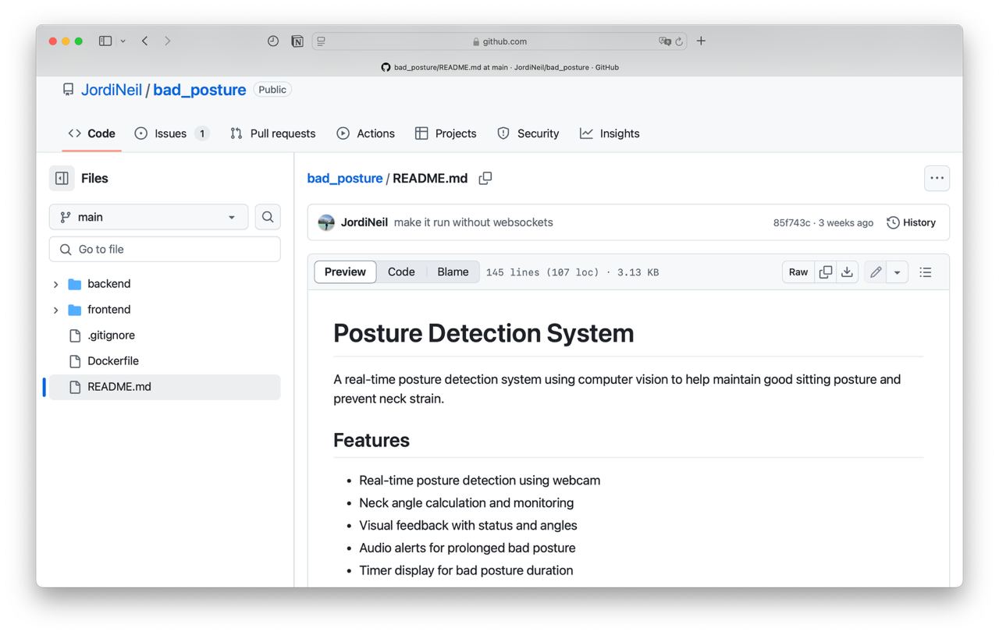Switch to Preview view
999x635 pixels.
345,272
